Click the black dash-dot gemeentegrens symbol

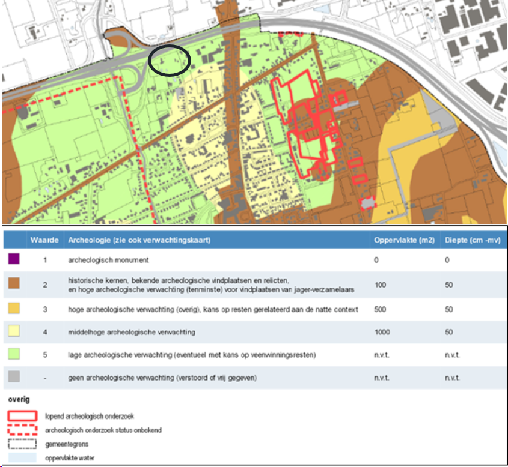22,444
